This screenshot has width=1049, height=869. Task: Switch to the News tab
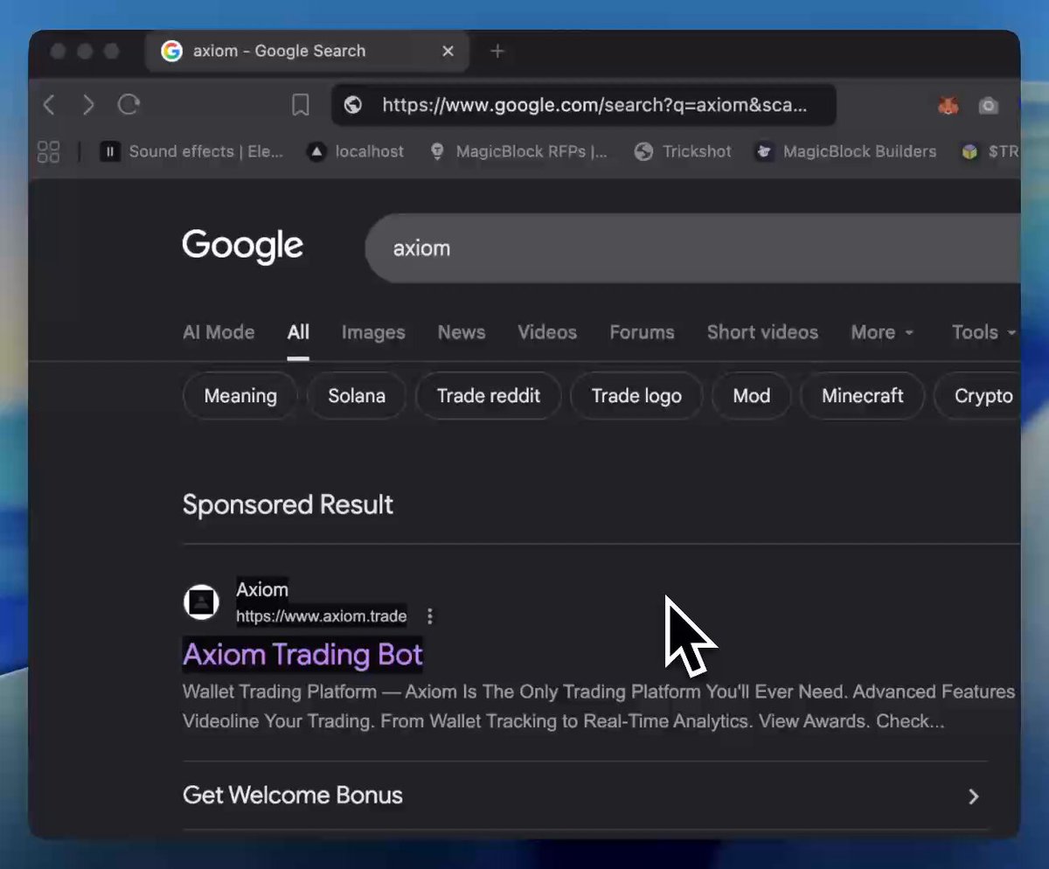coord(462,332)
